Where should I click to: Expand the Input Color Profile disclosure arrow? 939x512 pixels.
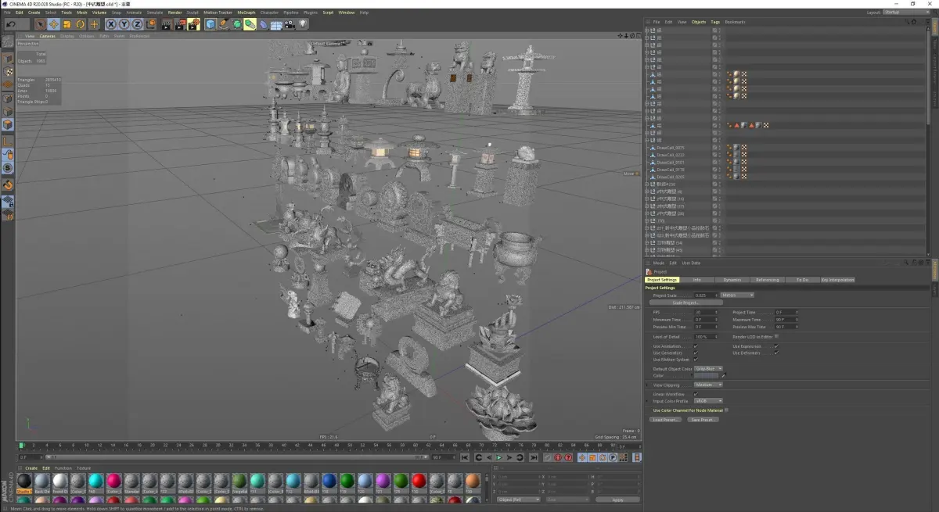(x=648, y=401)
